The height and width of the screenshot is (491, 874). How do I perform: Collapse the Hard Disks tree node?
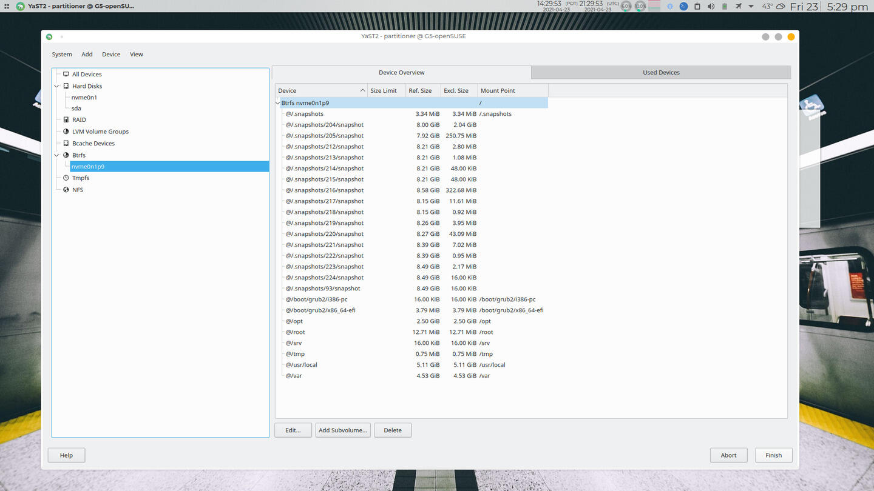coord(57,86)
